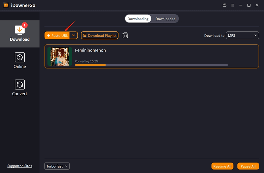Open the MP3 format dropdown
The height and width of the screenshot is (173, 264).
(242, 35)
